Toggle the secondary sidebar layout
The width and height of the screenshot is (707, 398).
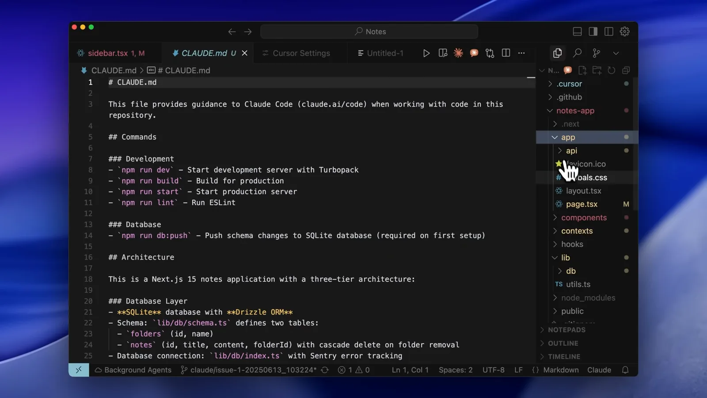coord(609,31)
